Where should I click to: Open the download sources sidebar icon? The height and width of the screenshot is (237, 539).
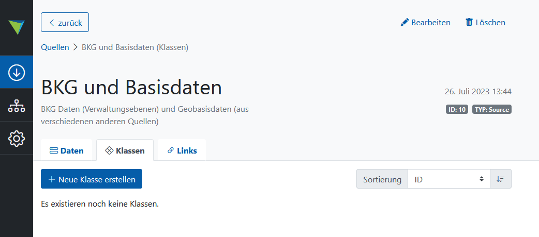[x=17, y=72]
